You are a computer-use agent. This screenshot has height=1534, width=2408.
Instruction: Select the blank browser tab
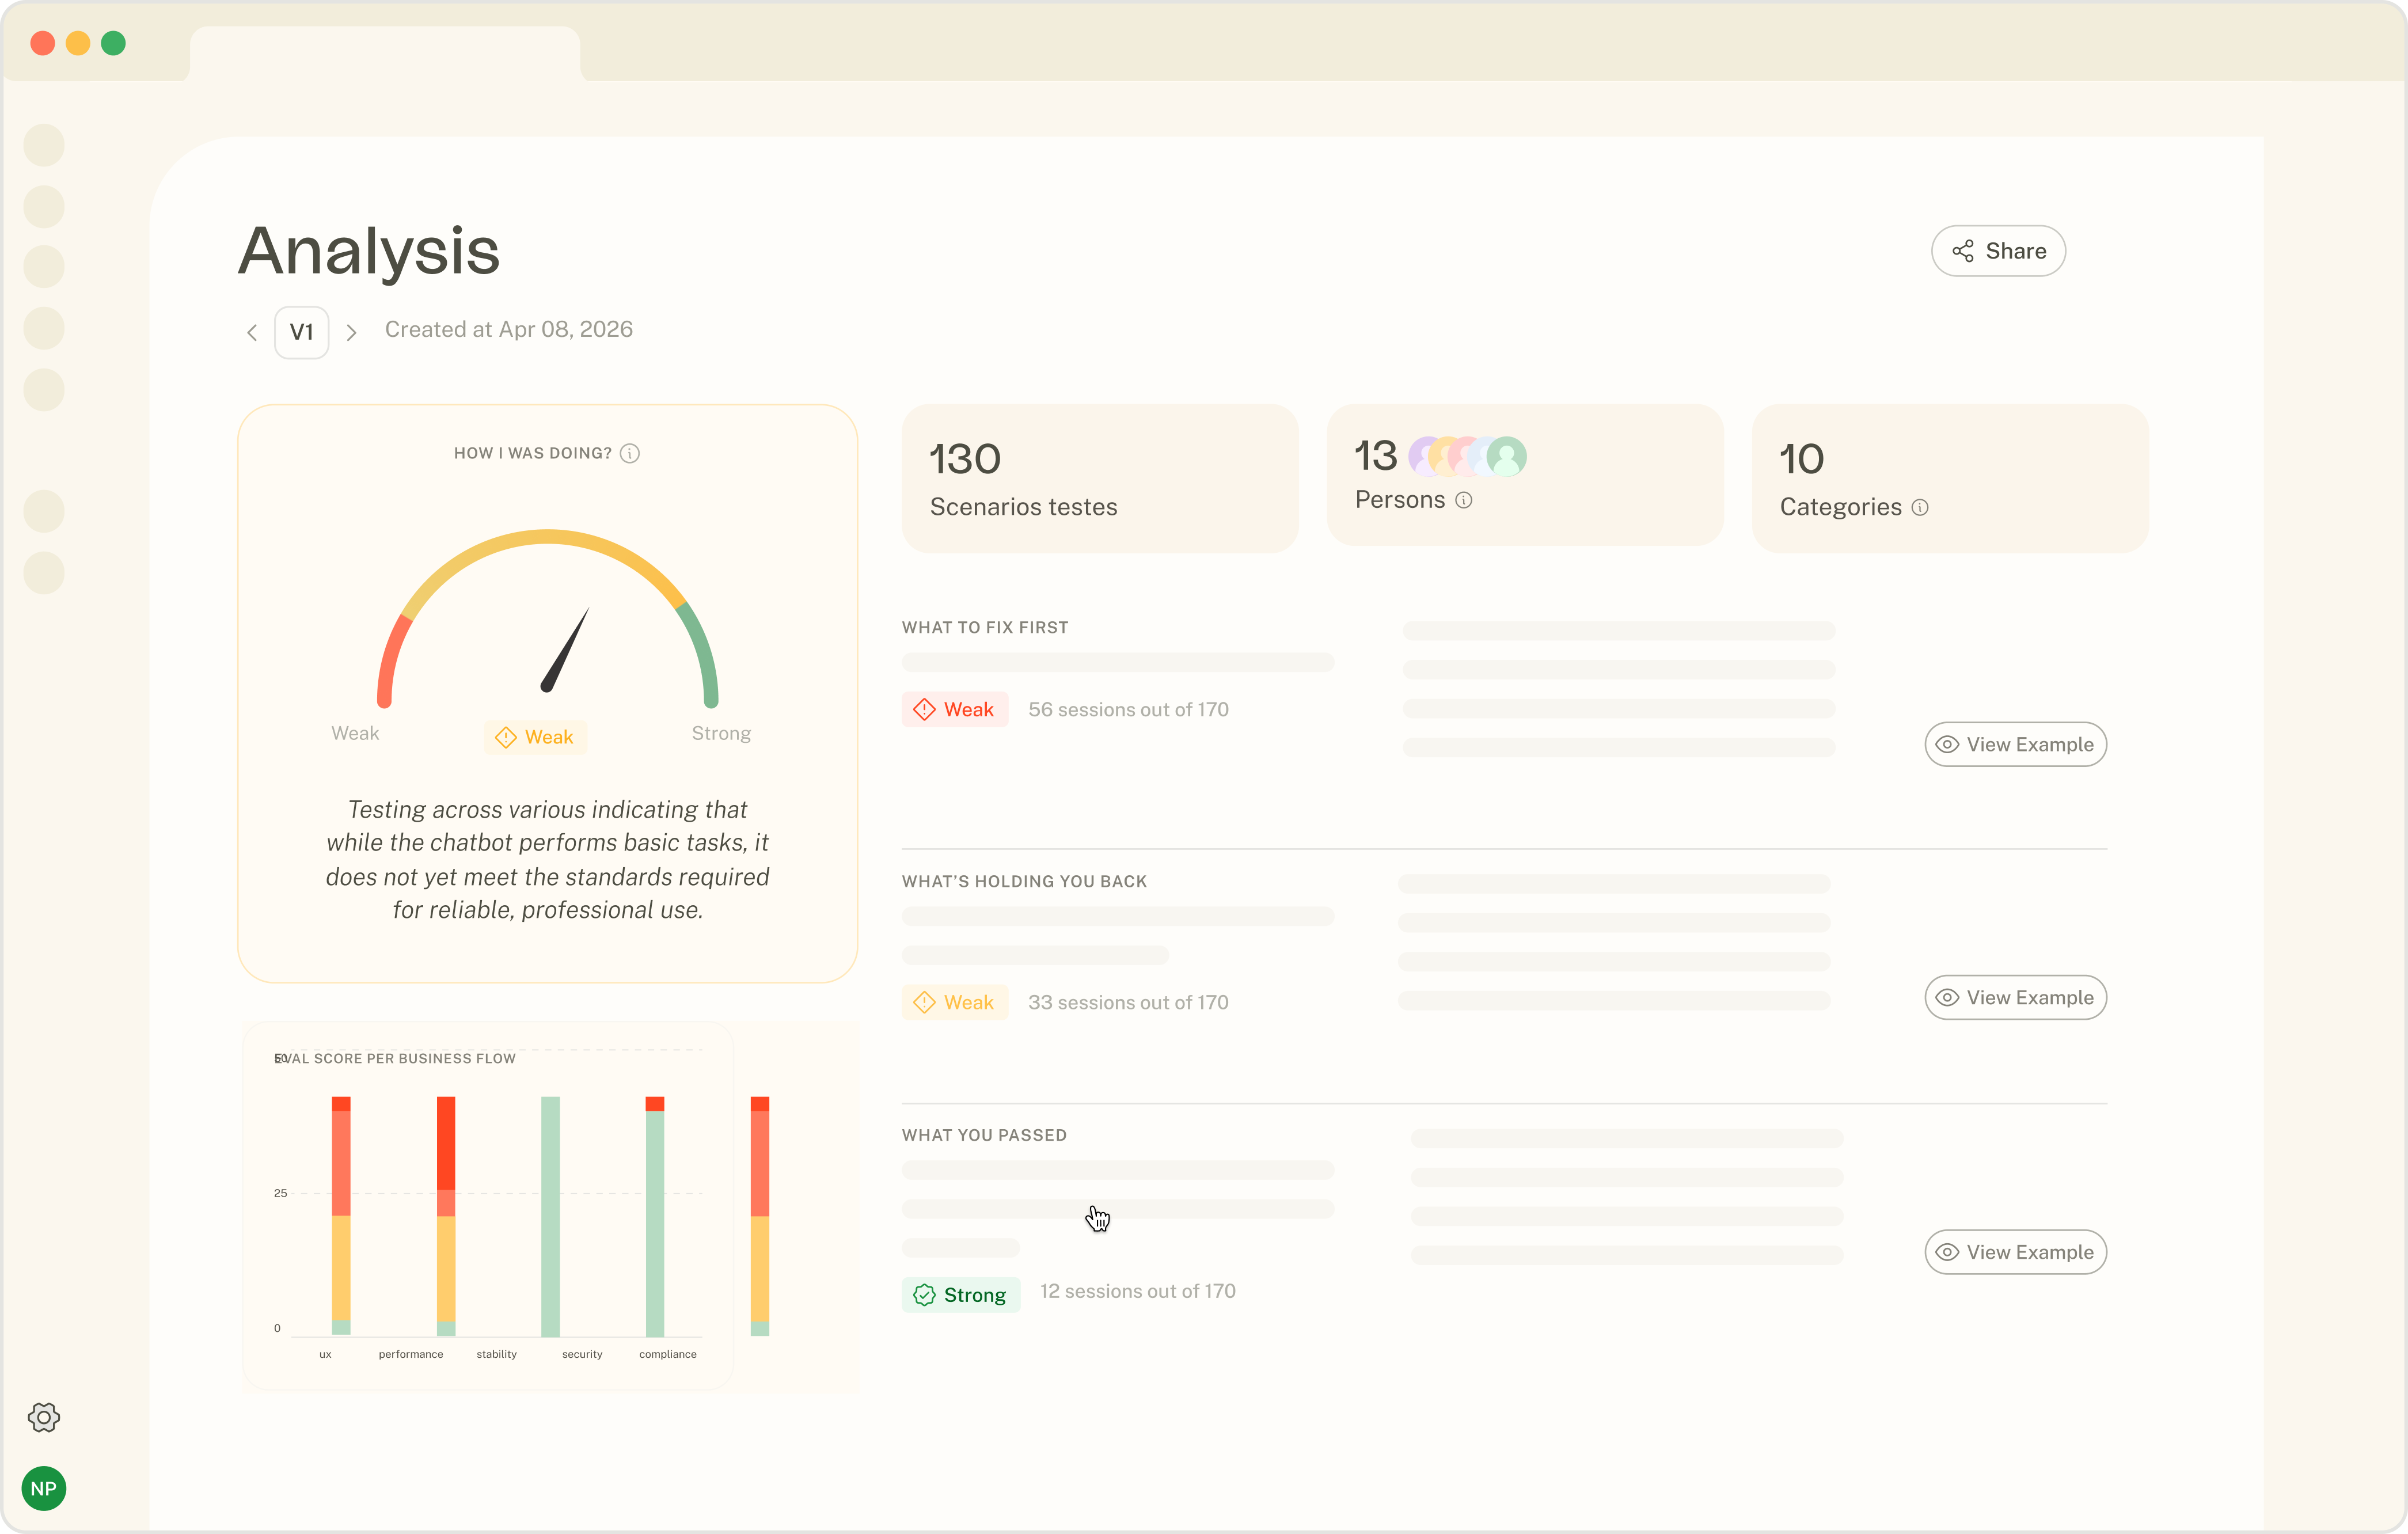coord(385,54)
